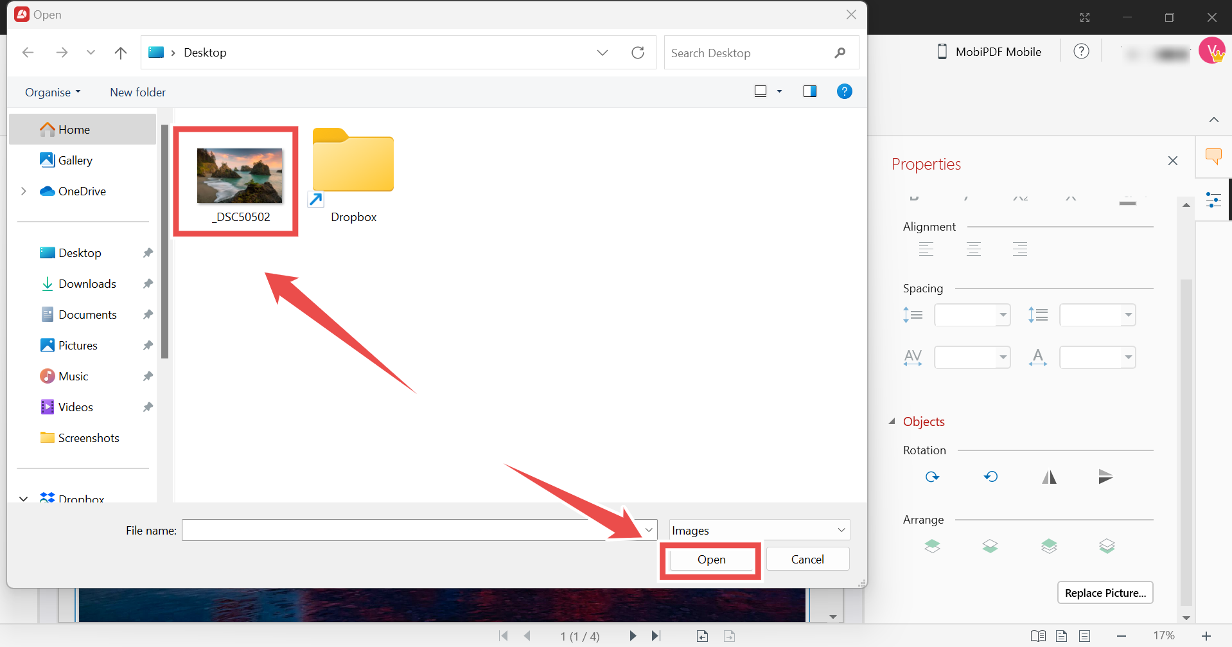Viewport: 1232px width, 647px height.
Task: Open the Organise menu
Action: click(x=52, y=92)
